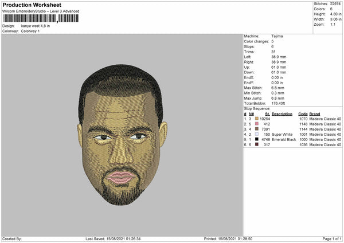This screenshot has height=243, width=344.
Task: Click the Width value '3.06 in'
Action: click(335, 19)
